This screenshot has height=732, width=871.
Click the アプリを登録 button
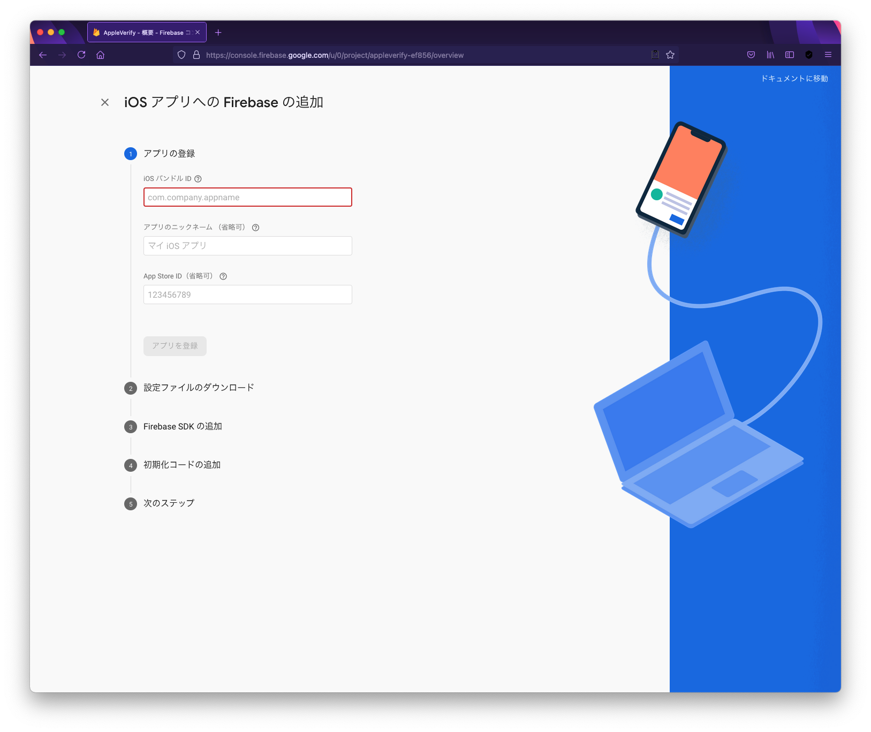(175, 346)
